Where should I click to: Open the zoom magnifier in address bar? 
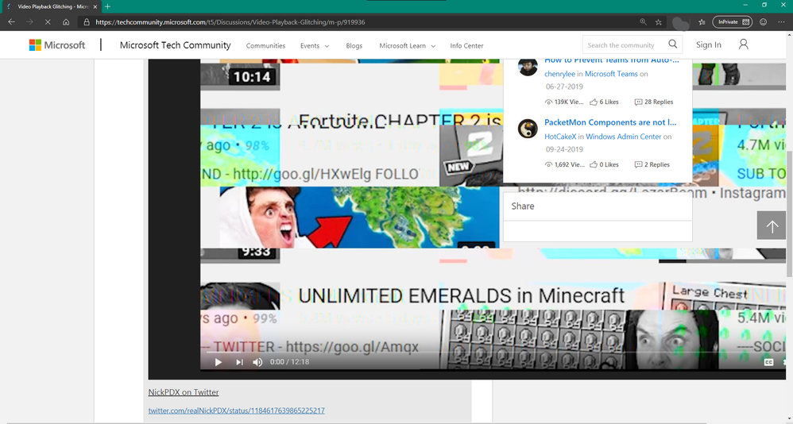click(x=643, y=22)
